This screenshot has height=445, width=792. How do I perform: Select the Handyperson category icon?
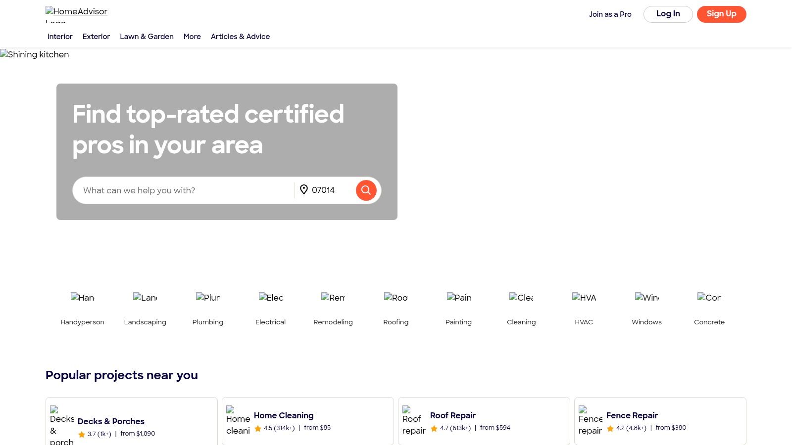(x=82, y=298)
